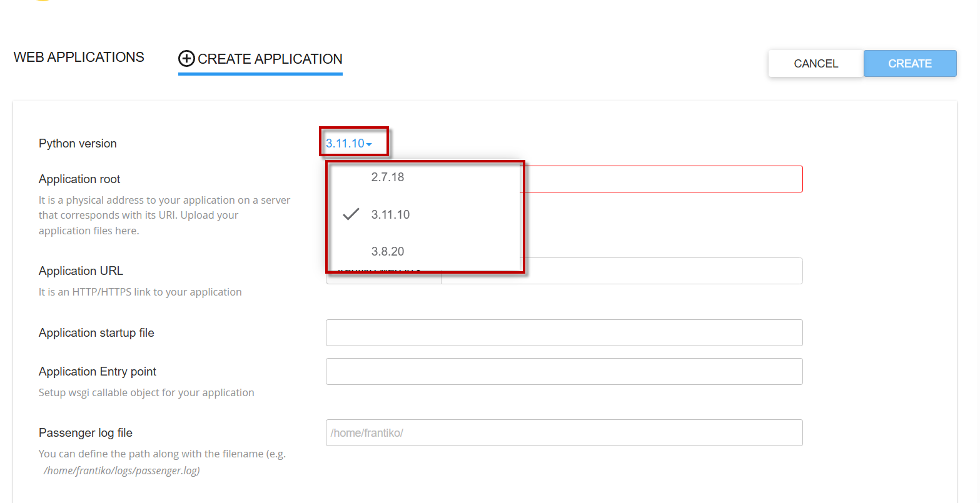This screenshot has height=503, width=980.
Task: Select Python 3.8.20 in the version menu
Action: (388, 252)
